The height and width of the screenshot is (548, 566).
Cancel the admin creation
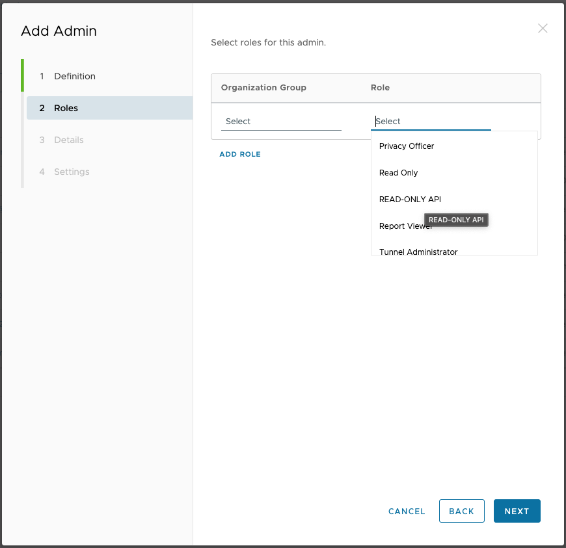[x=407, y=511]
